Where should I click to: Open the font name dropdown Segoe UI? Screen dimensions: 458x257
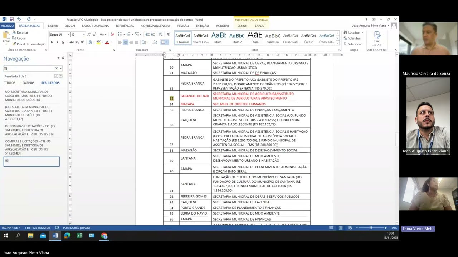tap(68, 35)
